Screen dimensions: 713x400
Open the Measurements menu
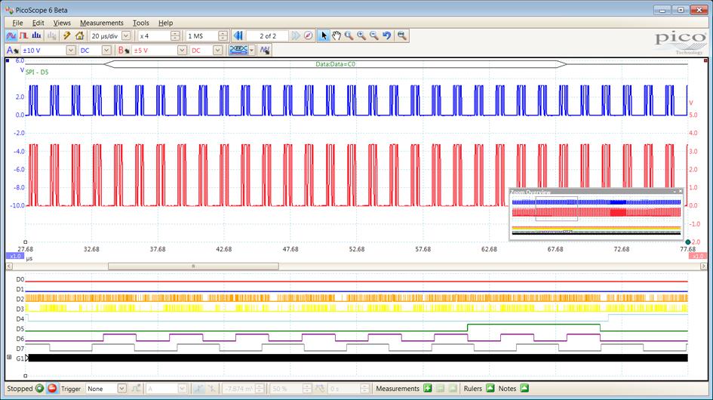click(101, 23)
